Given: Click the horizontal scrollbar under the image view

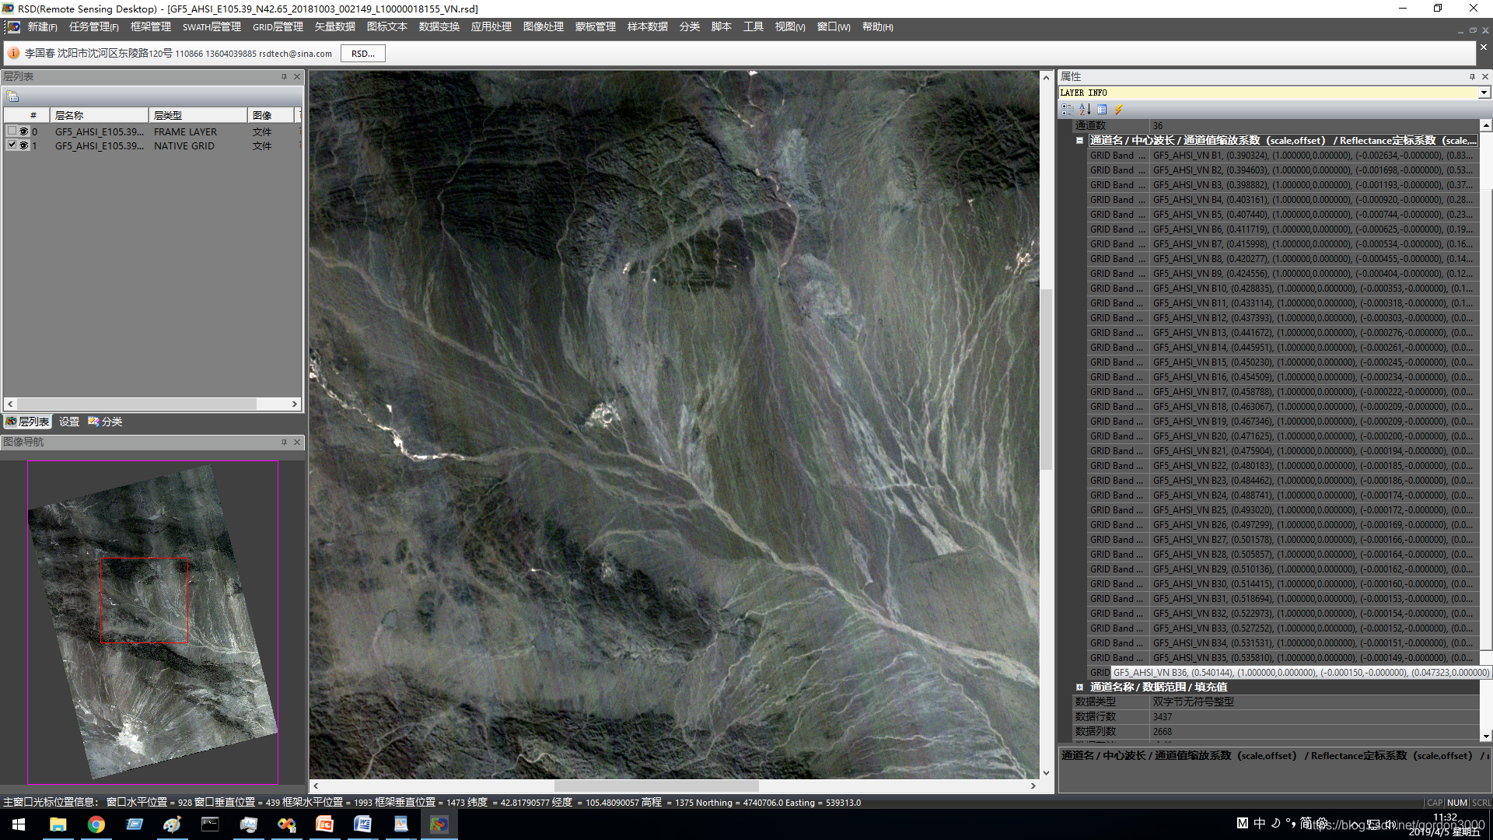Looking at the screenshot, I should click(x=656, y=786).
